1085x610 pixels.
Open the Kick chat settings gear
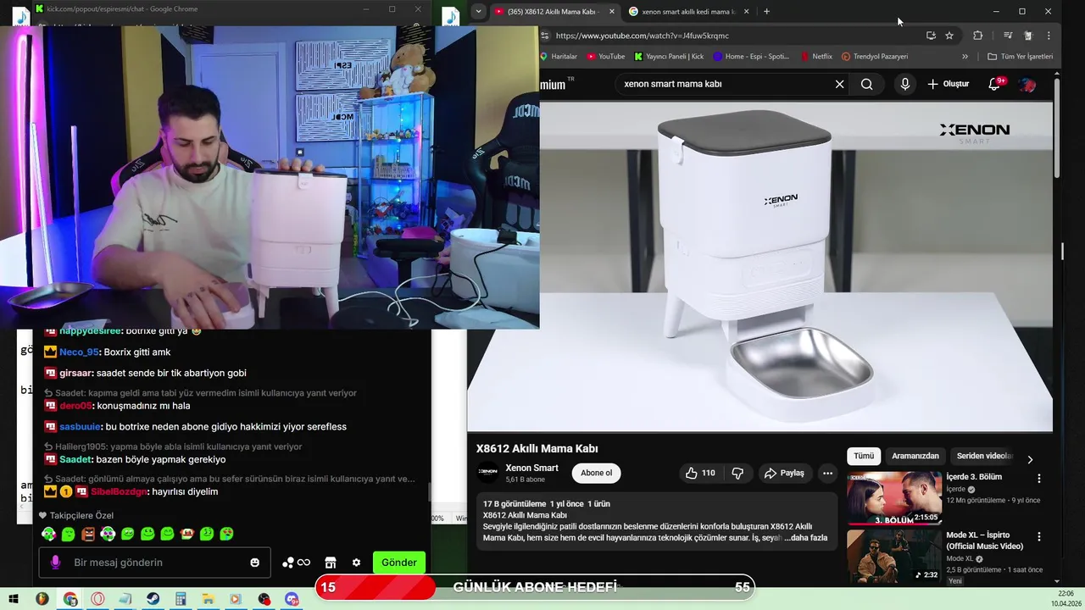pyautogui.click(x=356, y=563)
